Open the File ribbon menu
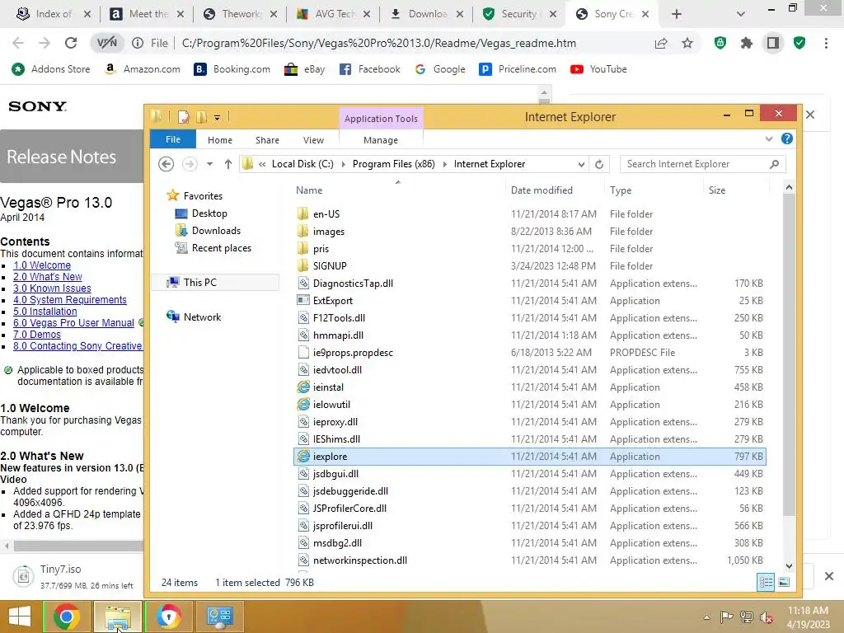844x633 pixels. 173,139
